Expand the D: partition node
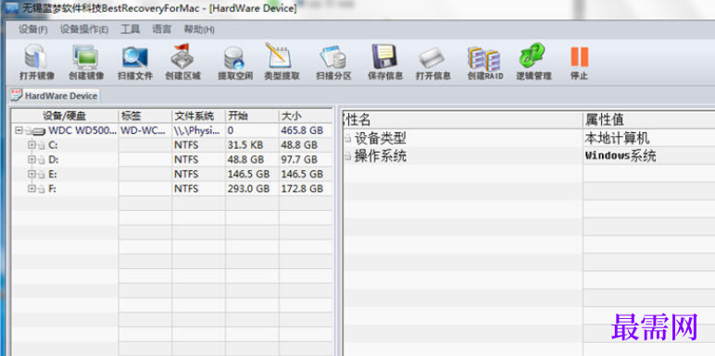This screenshot has width=715, height=356. (x=31, y=160)
